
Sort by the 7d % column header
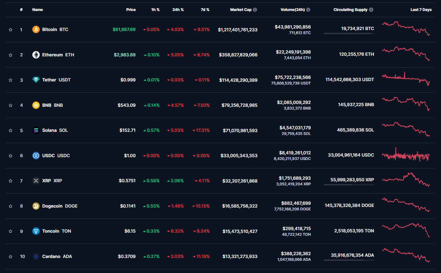point(205,10)
